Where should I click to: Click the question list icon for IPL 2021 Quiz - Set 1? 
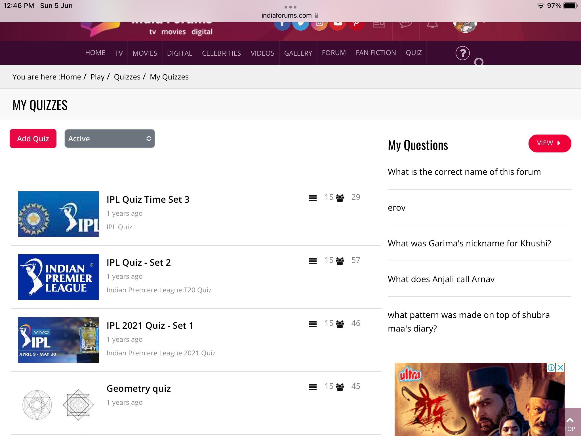pyautogui.click(x=313, y=324)
